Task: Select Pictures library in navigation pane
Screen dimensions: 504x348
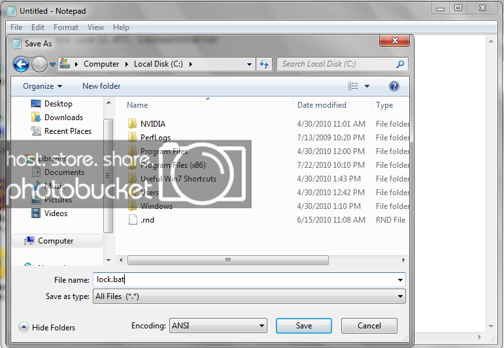Action: tap(58, 200)
